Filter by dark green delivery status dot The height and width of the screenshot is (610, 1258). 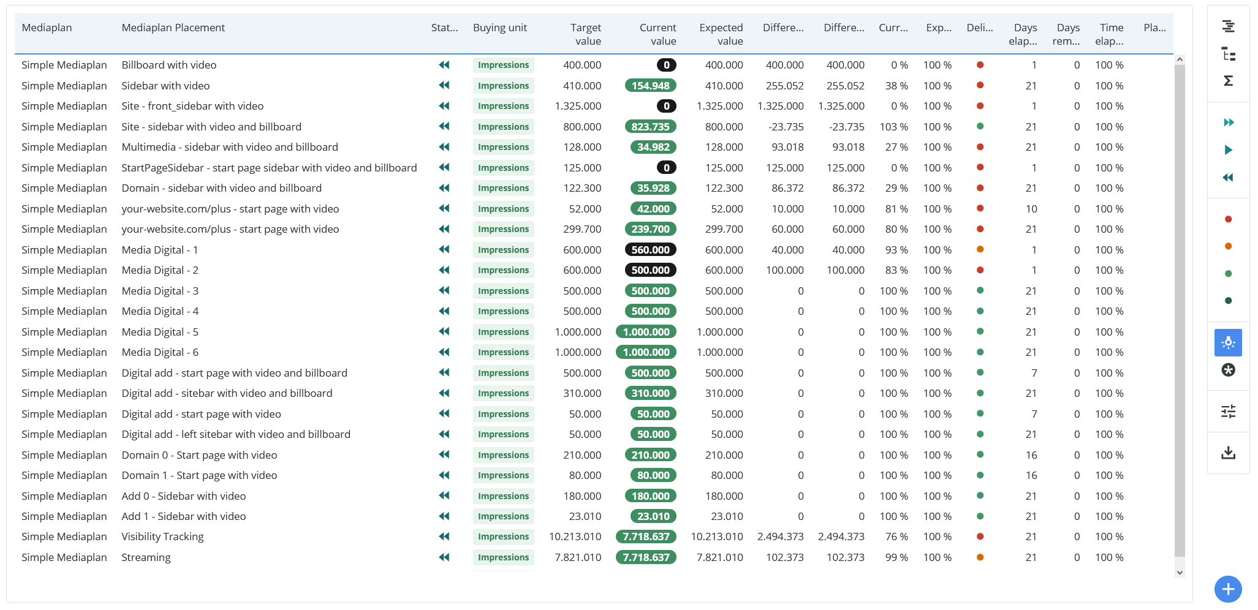[1228, 301]
